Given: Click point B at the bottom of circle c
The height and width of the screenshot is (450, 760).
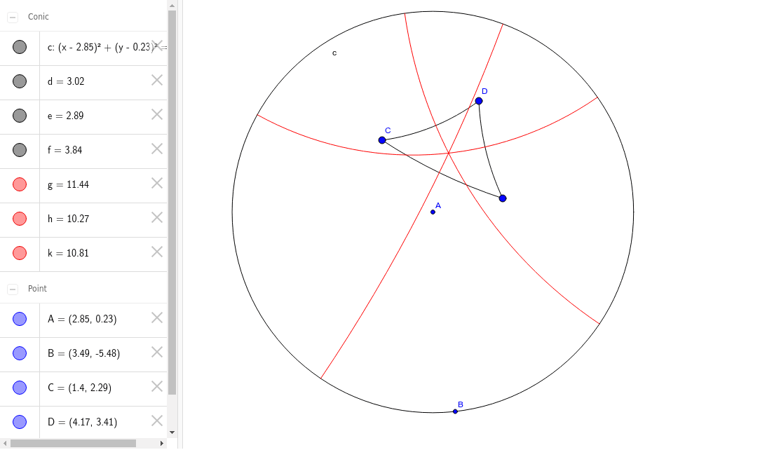Looking at the screenshot, I should pos(455,410).
